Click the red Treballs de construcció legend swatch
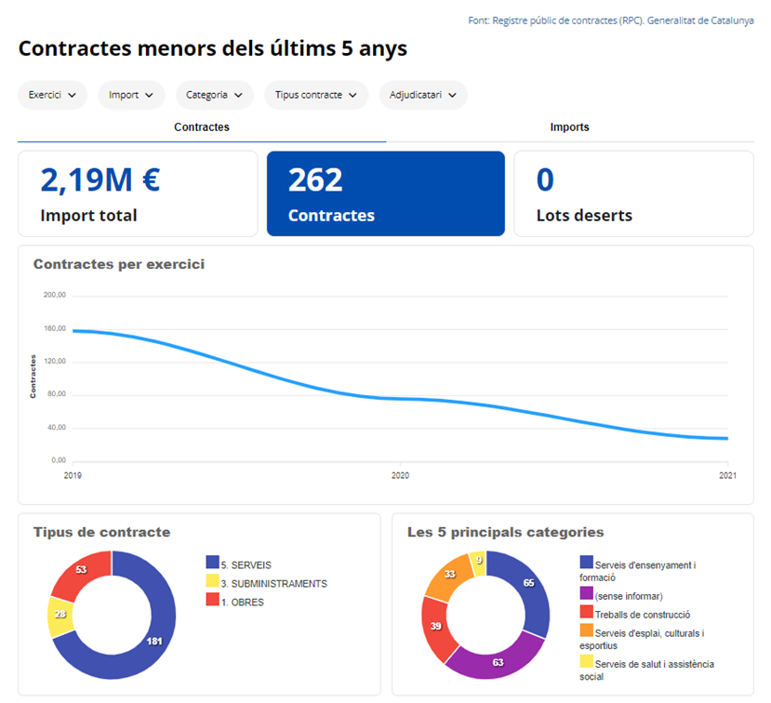This screenshot has width=771, height=703. pos(586,613)
